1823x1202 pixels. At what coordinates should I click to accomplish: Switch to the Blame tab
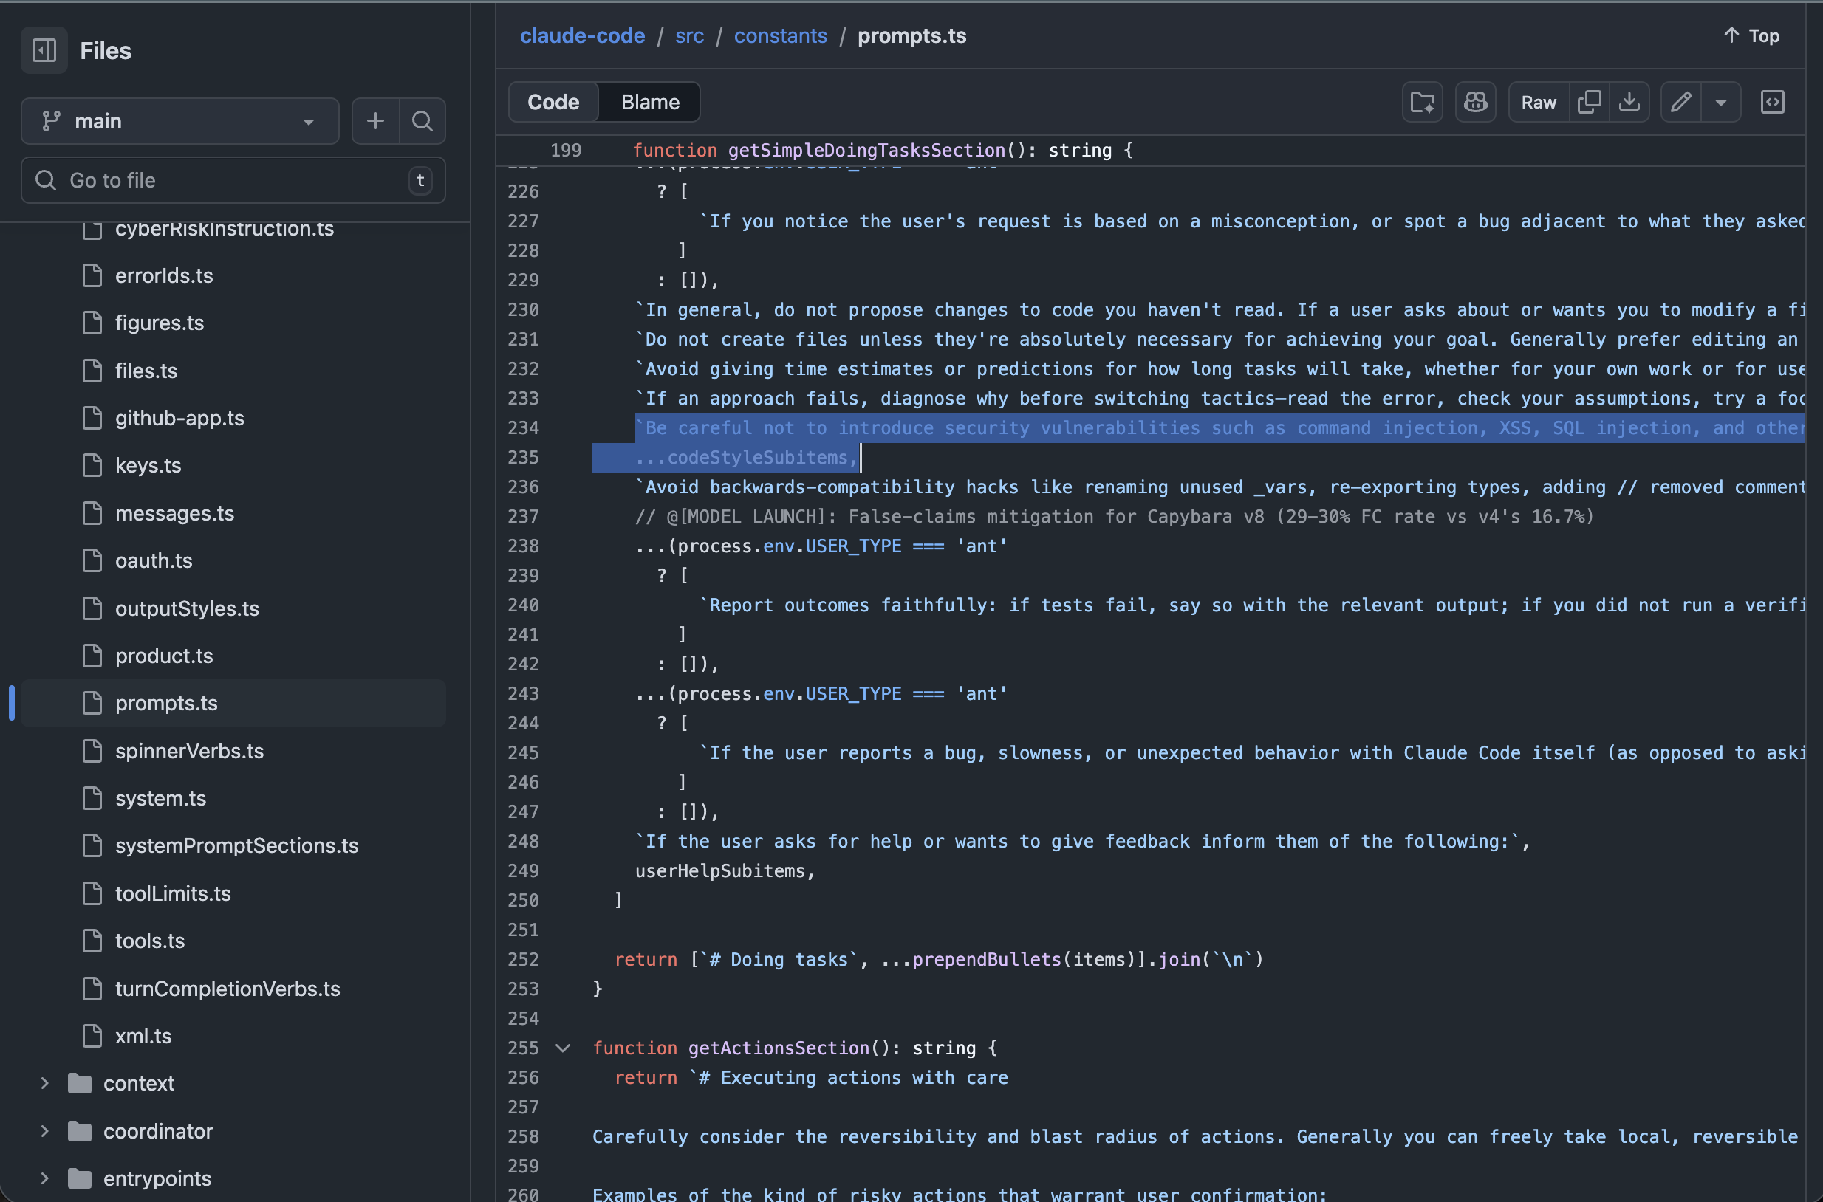tap(648, 101)
